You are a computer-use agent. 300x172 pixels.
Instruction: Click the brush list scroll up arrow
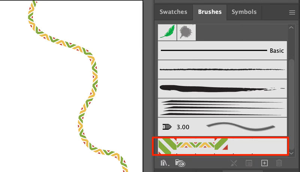pos(291,28)
